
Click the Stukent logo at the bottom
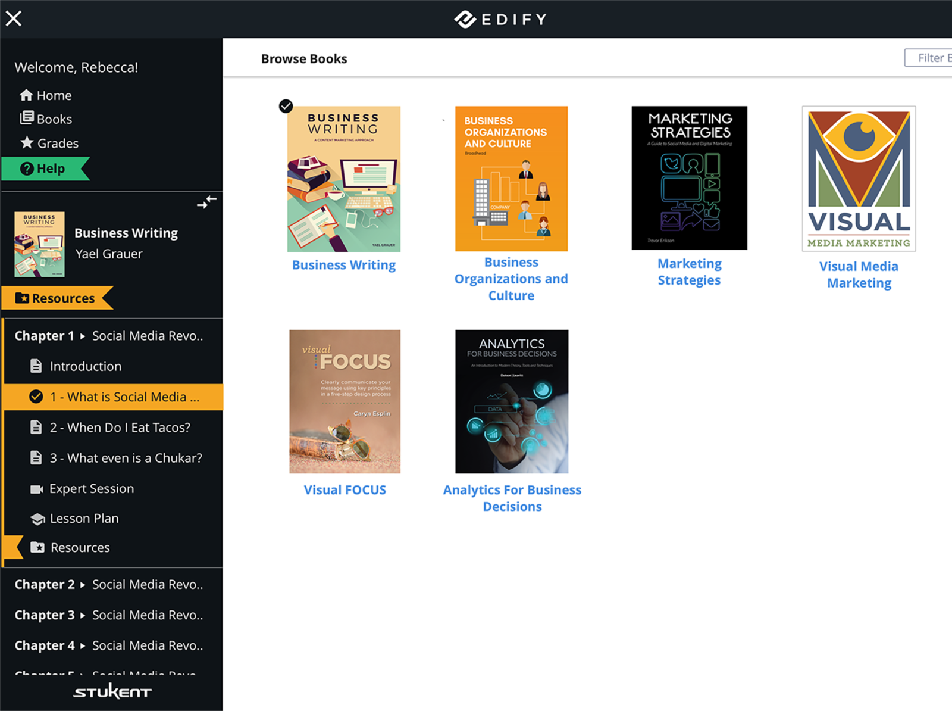(112, 691)
